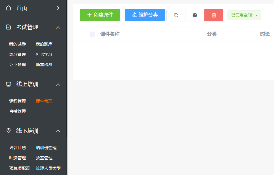The width and height of the screenshot is (274, 175).
Task: Click the red trash delete icon
Action: click(x=214, y=15)
